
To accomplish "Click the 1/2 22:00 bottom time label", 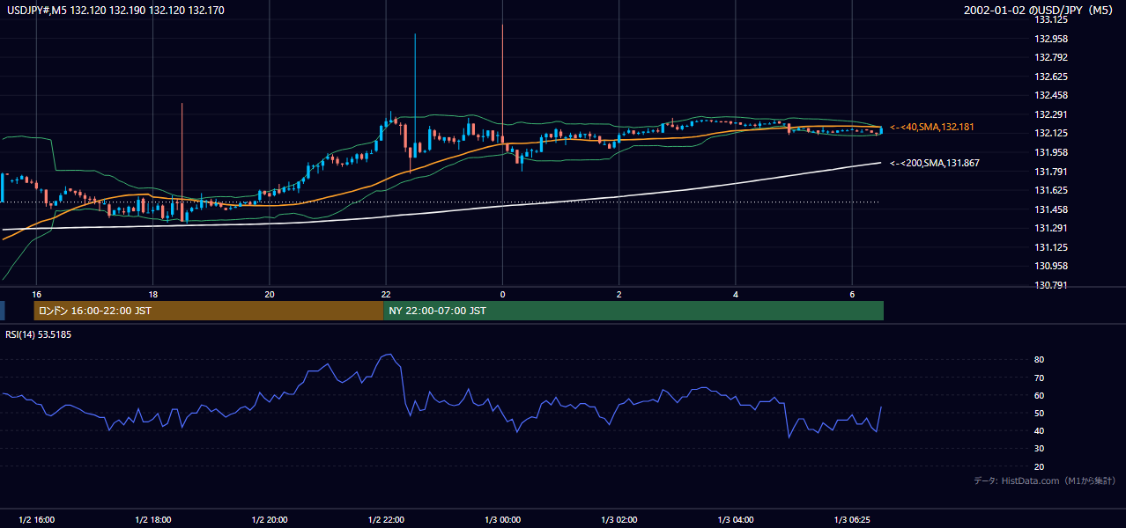I will 386,519.
